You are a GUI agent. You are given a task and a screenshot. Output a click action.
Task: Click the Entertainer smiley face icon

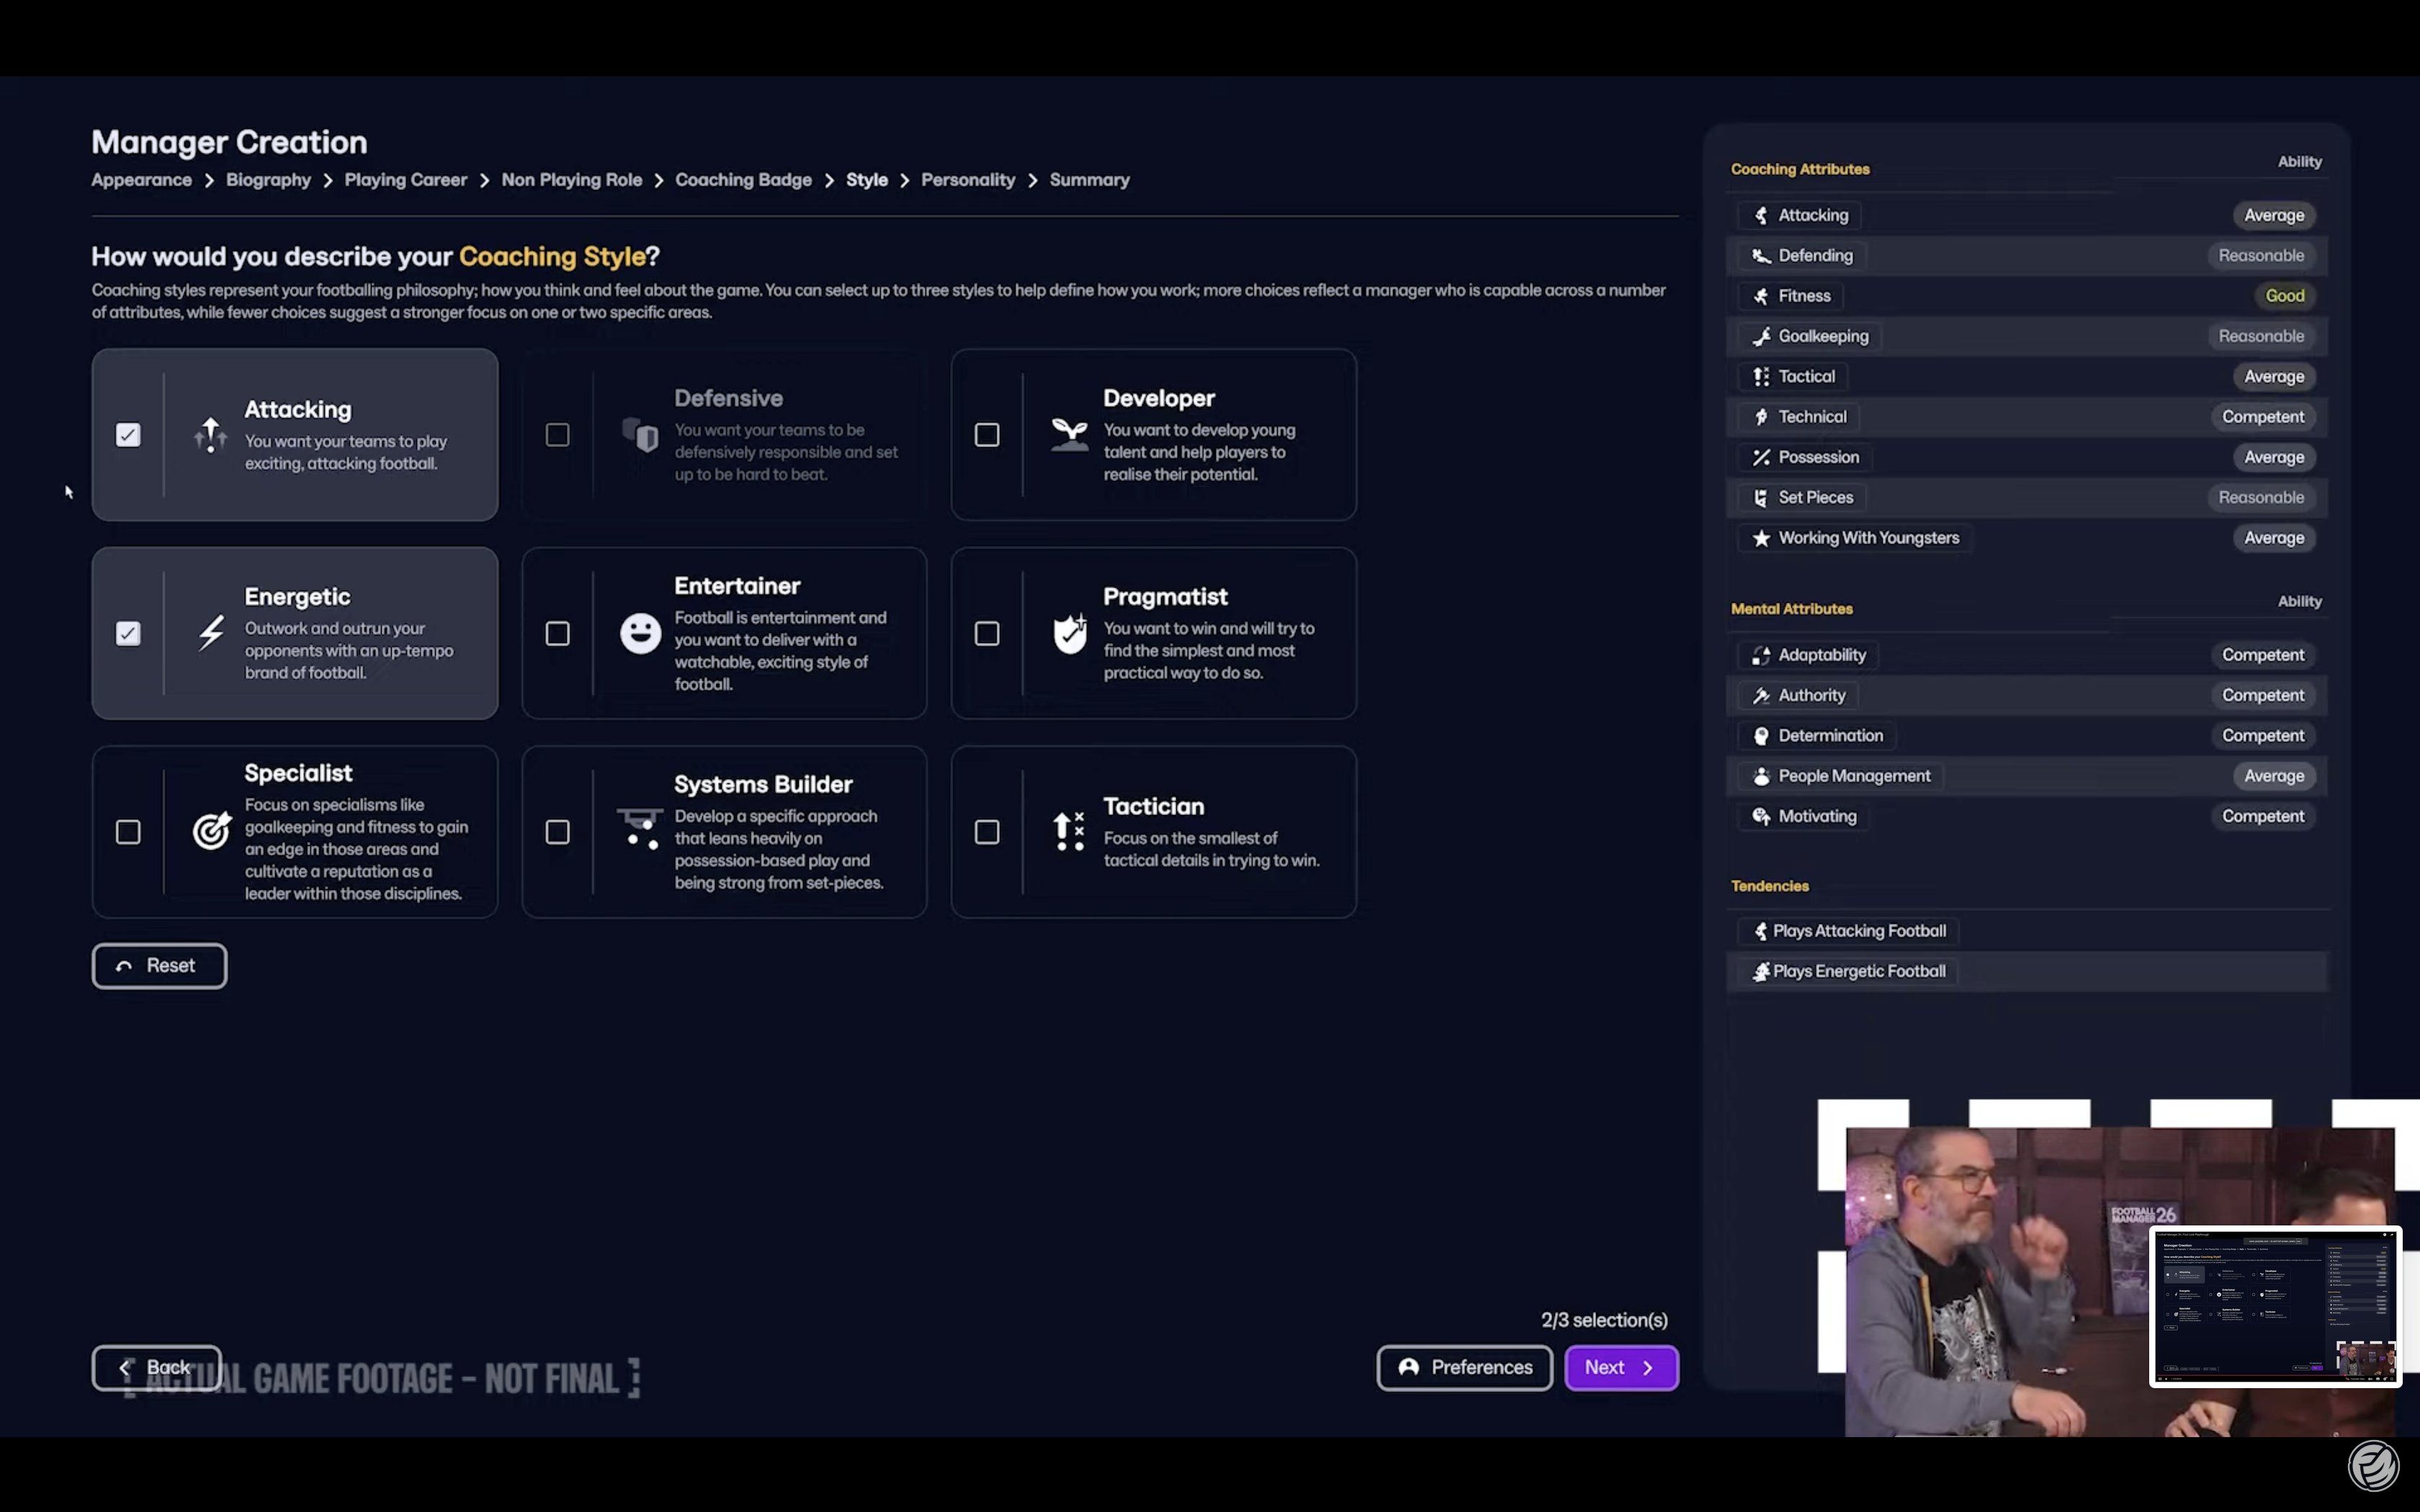[x=640, y=633]
